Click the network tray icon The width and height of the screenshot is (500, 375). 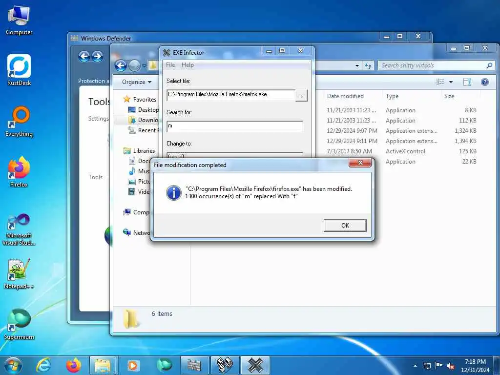427,366
